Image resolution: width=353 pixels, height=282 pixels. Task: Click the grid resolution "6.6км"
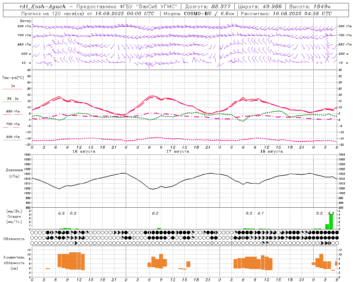[227, 13]
